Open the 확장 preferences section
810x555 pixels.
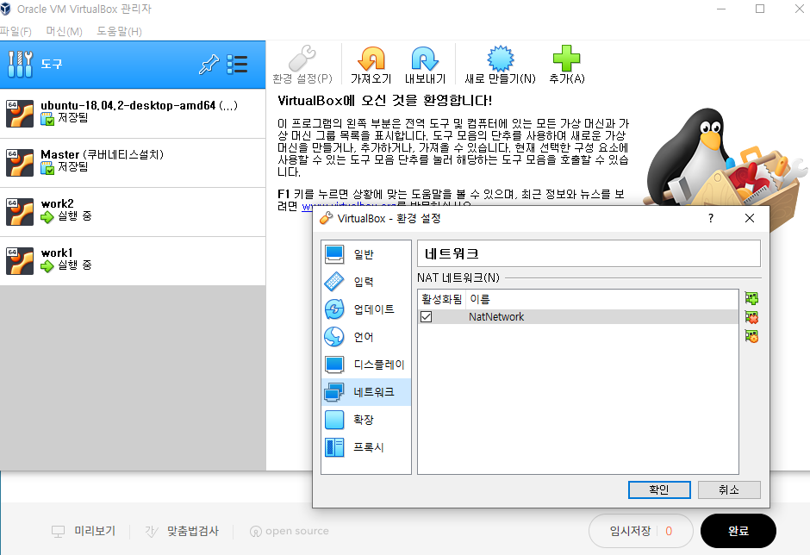pyautogui.click(x=366, y=420)
